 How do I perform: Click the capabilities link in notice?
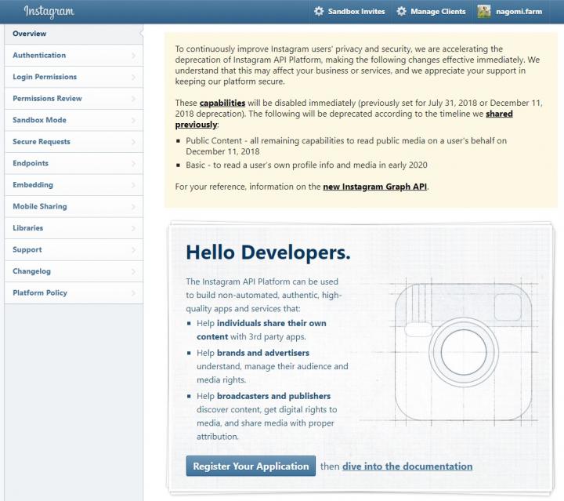point(222,103)
